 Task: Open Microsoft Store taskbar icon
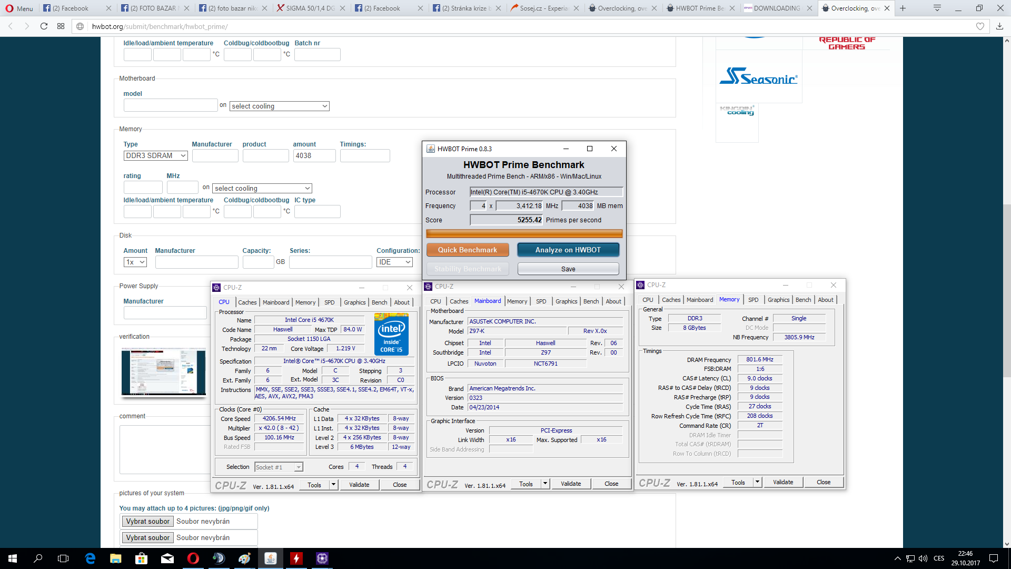pos(142,558)
